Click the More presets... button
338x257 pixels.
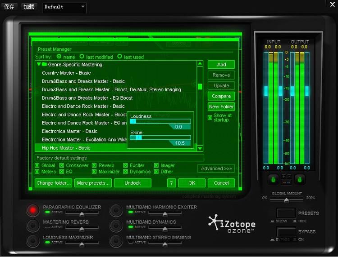[x=93, y=183]
